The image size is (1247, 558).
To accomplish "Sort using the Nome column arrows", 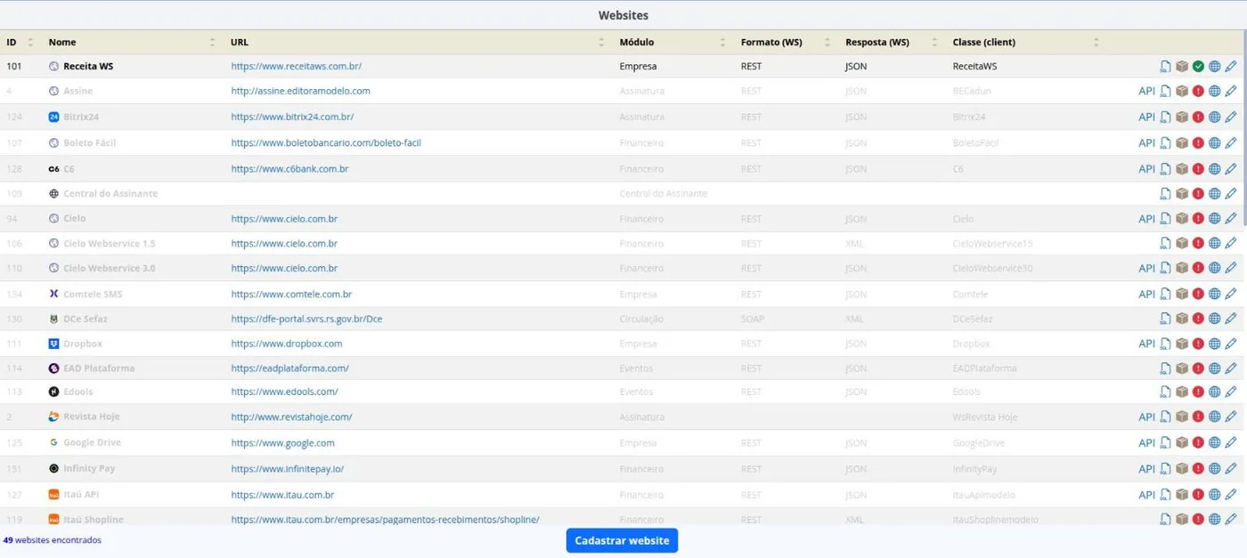I will pyautogui.click(x=212, y=42).
